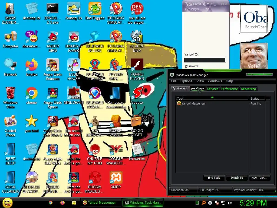Launch Bad Piggies from the desktop
Screen dimensions: 277x208
pyautogui.click(x=95, y=11)
